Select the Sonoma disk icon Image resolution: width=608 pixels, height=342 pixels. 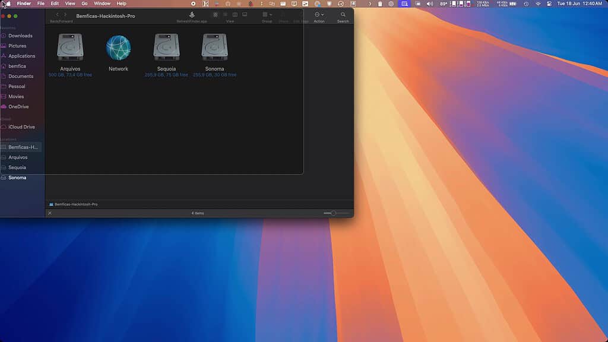pos(214,47)
